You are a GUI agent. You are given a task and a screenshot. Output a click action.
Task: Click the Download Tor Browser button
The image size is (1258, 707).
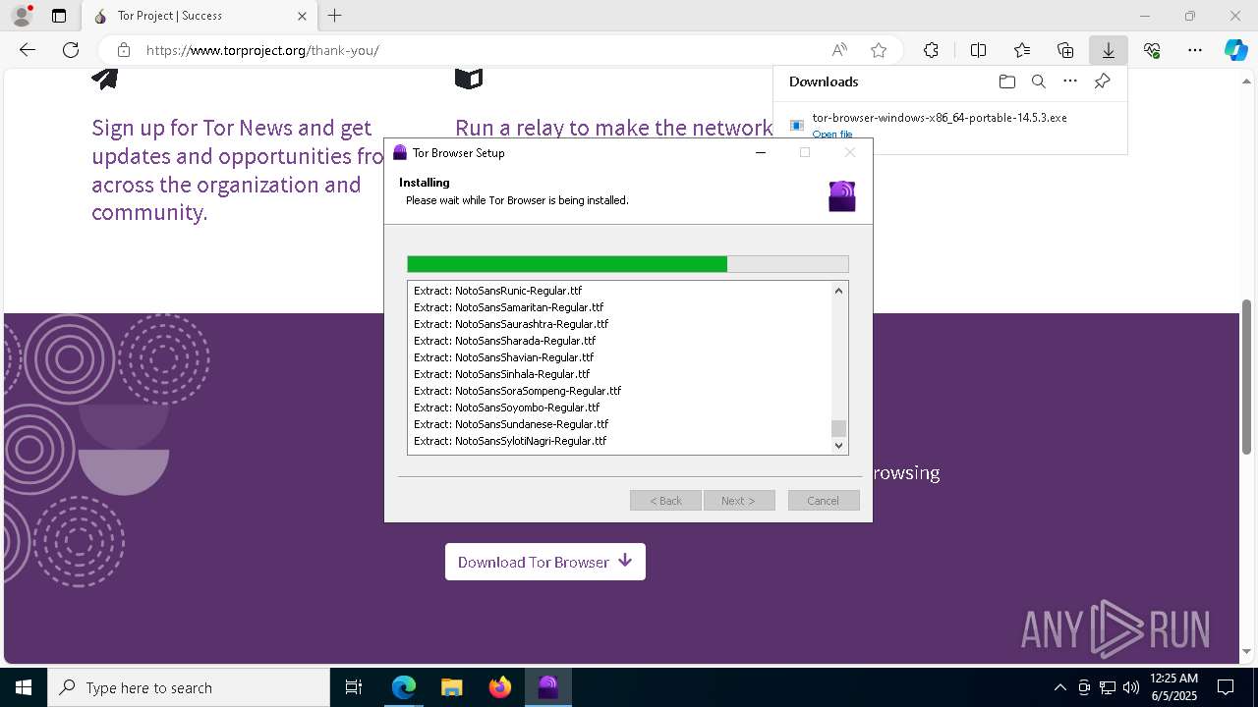pos(545,562)
